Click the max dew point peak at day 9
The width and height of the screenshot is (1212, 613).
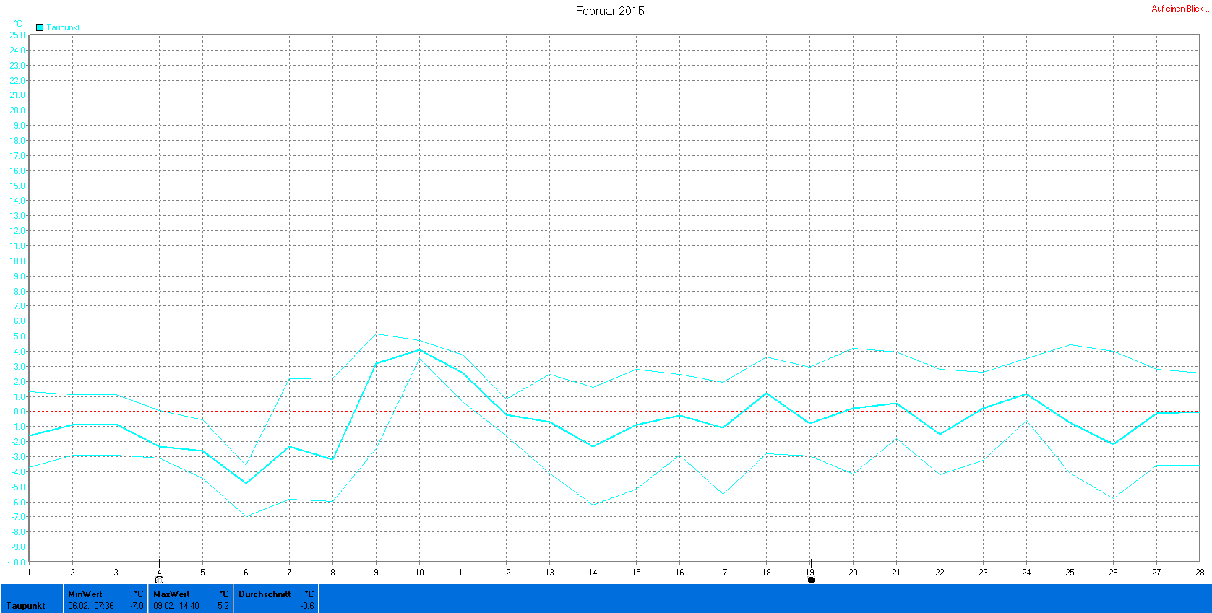pyautogui.click(x=376, y=334)
